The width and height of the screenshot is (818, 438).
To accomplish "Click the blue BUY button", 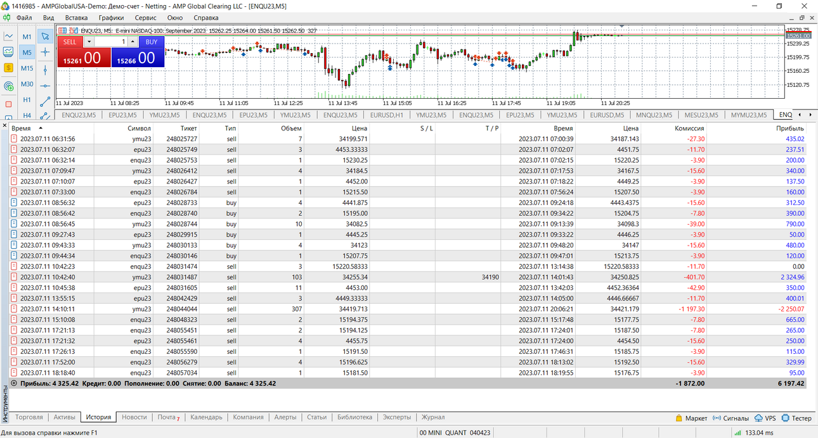I will tap(152, 42).
